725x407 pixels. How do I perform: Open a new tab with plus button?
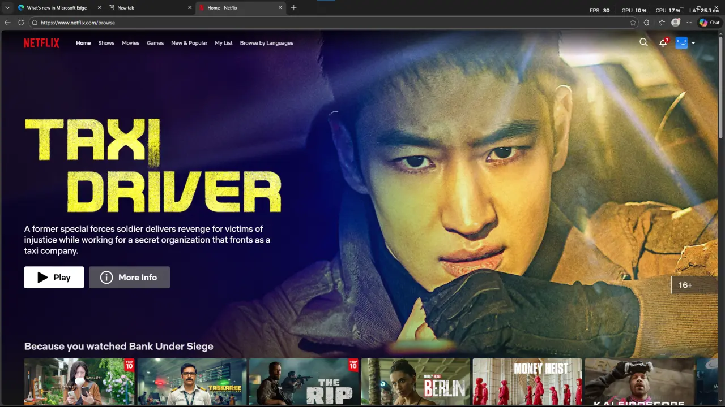click(293, 8)
